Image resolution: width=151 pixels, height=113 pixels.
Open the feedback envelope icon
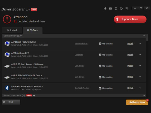tap(110, 9)
